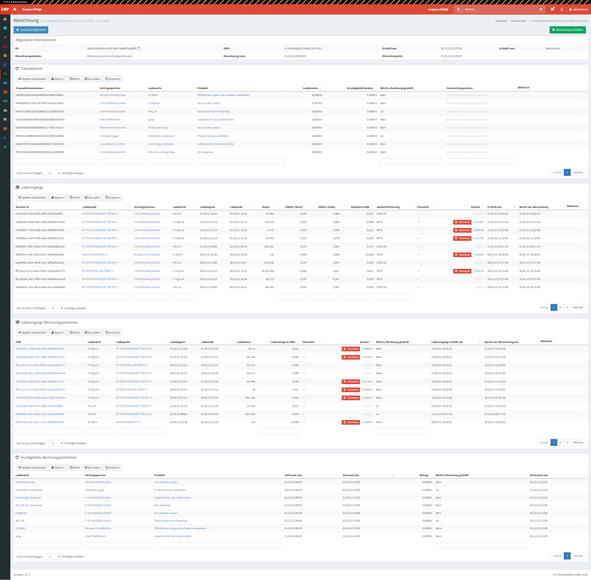Open Product Owner Ladekarte link in Transaktionen
Screen dimensions: 591x580
pos(213,136)
